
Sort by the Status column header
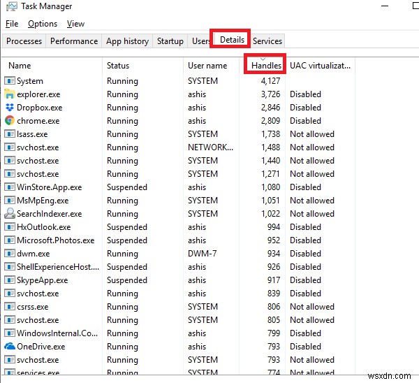(x=142, y=66)
